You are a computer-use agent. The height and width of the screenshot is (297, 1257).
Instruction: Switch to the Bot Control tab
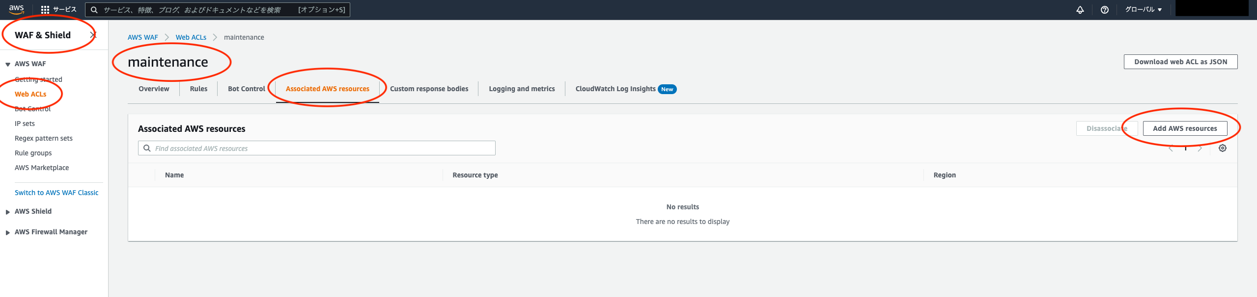tap(247, 89)
